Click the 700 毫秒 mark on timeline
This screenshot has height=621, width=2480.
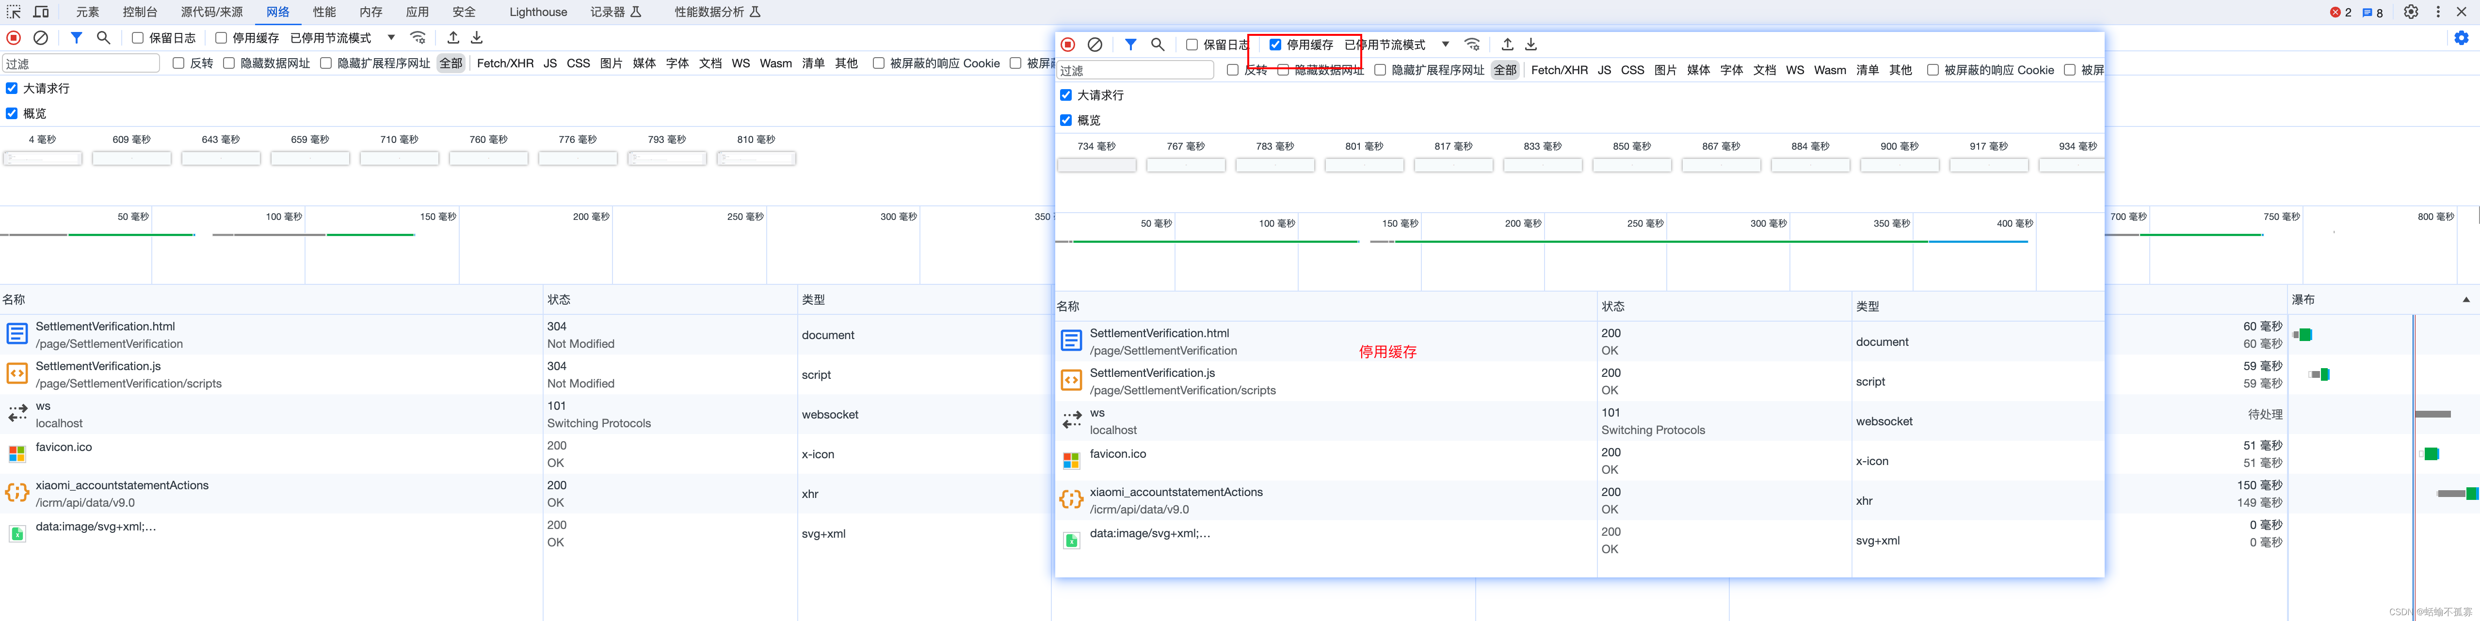tap(2127, 217)
